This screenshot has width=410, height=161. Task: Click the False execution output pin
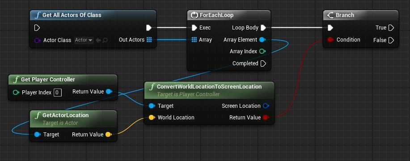391,40
